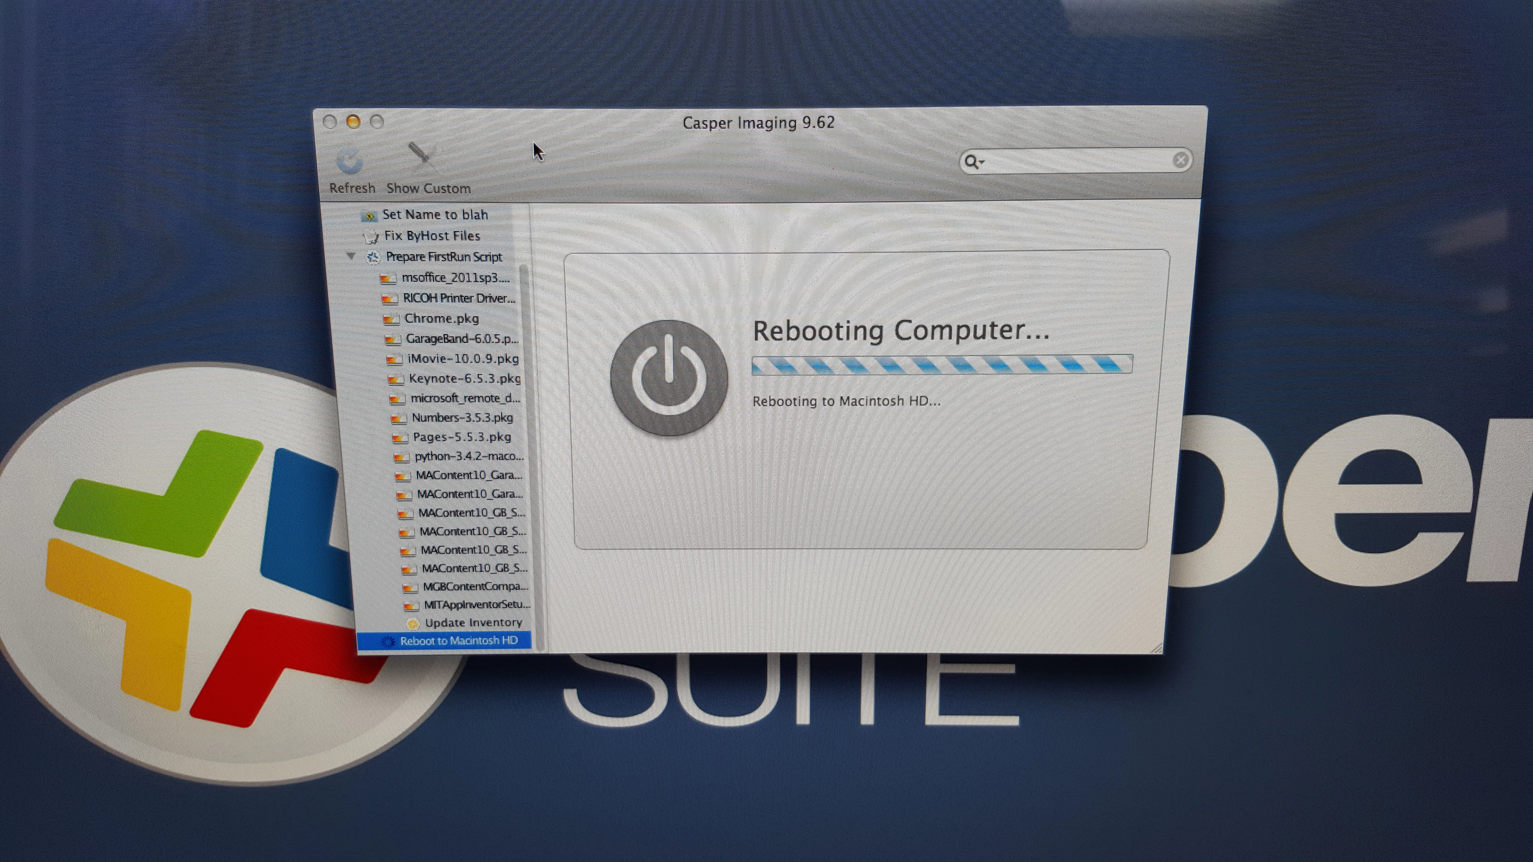Image resolution: width=1533 pixels, height=862 pixels.
Task: Click the Chrome.pkg package icon
Action: click(x=390, y=319)
